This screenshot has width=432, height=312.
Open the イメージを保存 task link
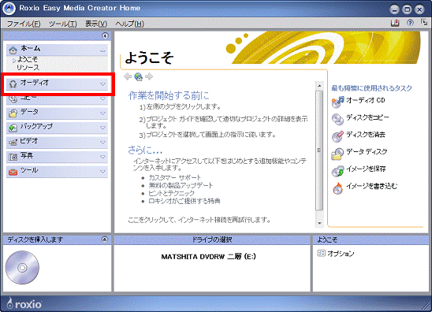[x=366, y=169]
